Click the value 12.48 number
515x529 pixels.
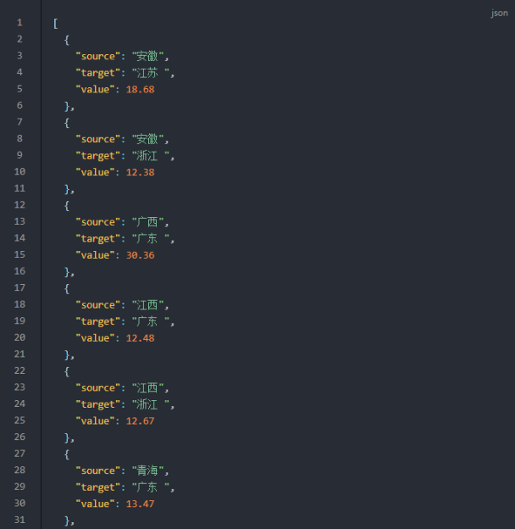coord(141,338)
